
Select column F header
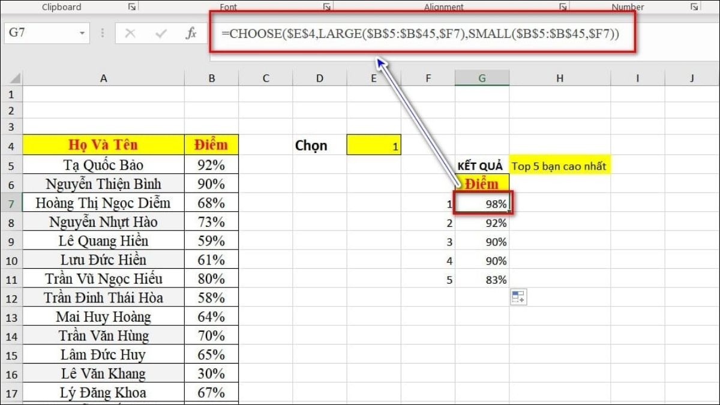[x=428, y=78]
